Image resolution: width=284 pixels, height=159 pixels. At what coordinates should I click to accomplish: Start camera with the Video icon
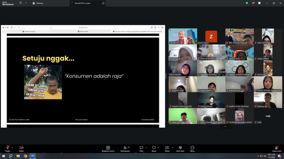(x=21, y=148)
